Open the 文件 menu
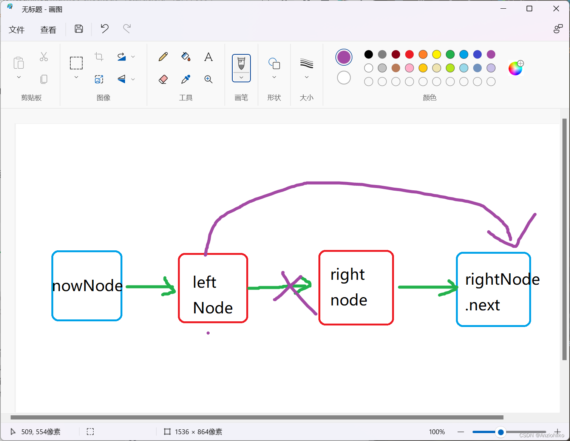 [x=17, y=29]
